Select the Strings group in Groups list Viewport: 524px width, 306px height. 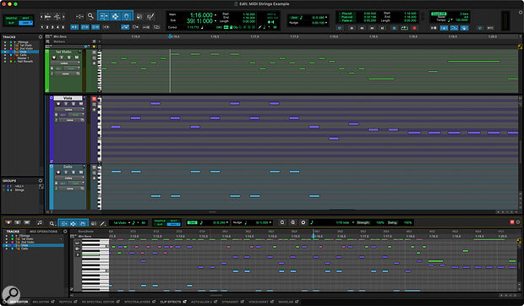coord(19,190)
